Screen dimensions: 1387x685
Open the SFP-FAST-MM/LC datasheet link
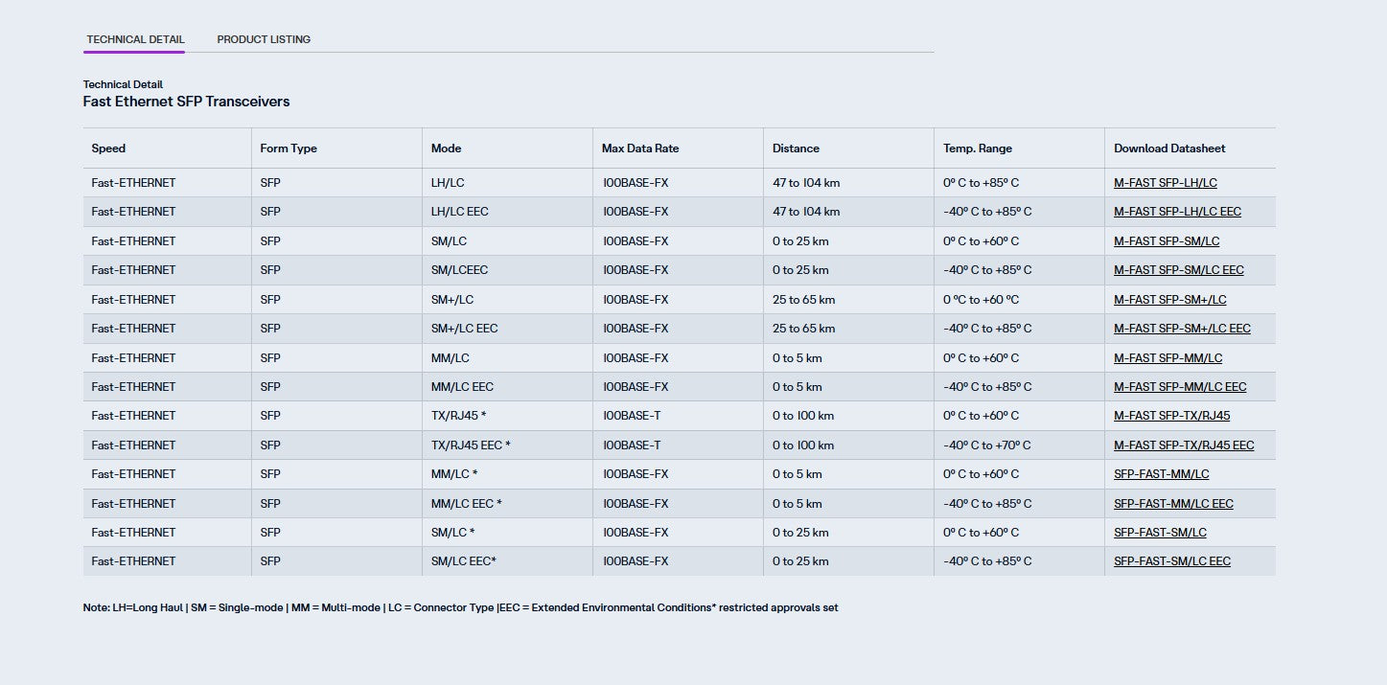coord(1161,474)
